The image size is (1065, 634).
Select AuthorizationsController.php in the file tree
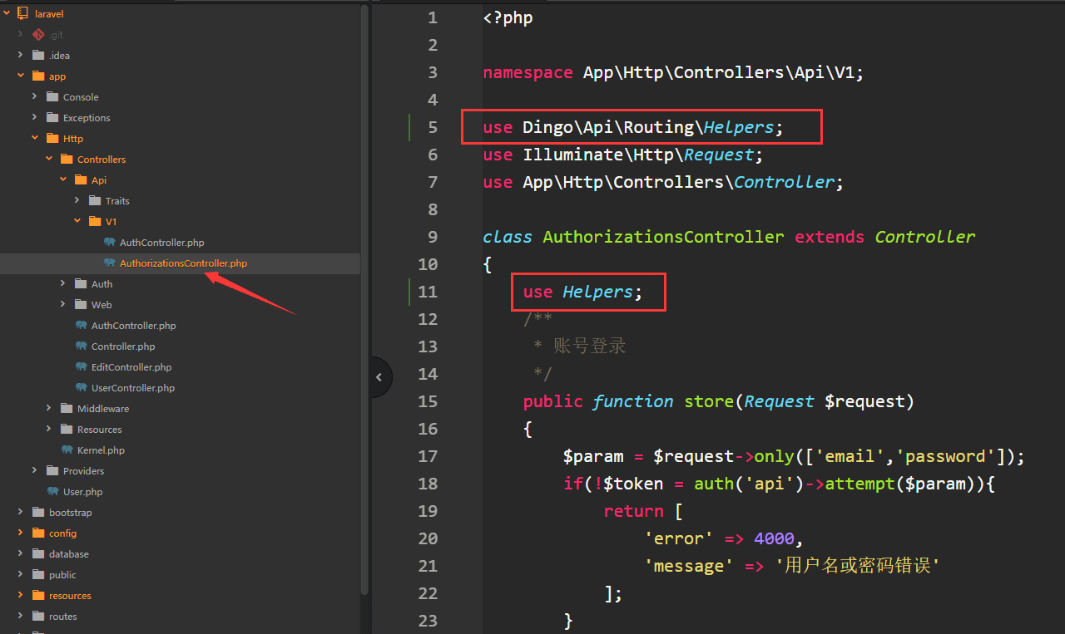tap(183, 263)
